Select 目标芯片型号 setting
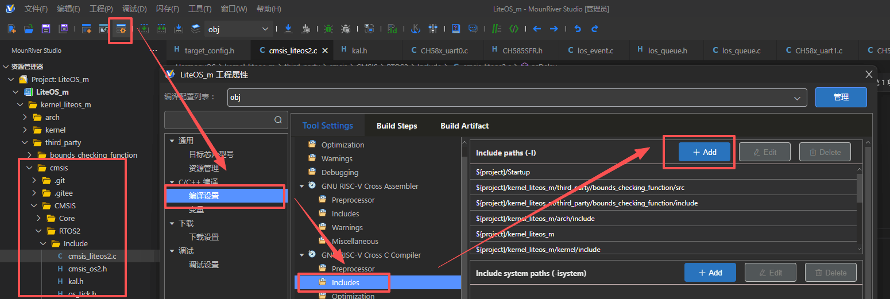 pos(211,154)
